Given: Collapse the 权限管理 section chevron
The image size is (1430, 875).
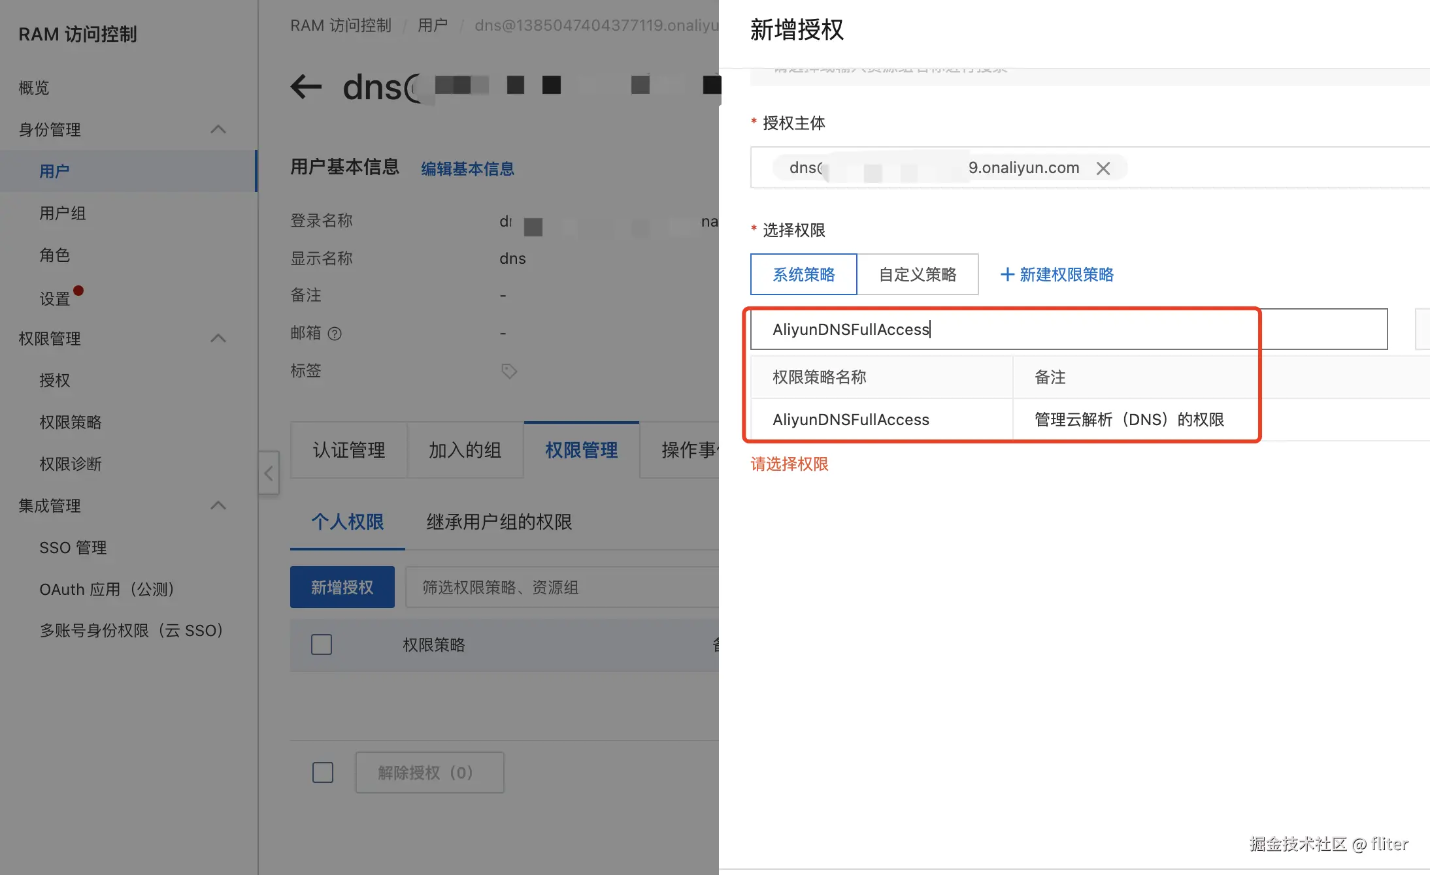Looking at the screenshot, I should click(x=218, y=338).
